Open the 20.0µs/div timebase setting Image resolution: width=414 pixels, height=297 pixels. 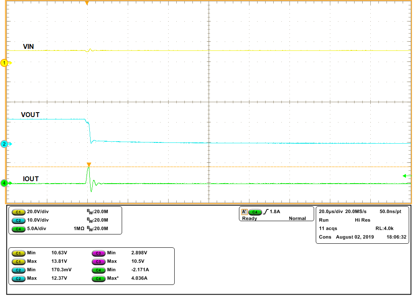coord(332,211)
